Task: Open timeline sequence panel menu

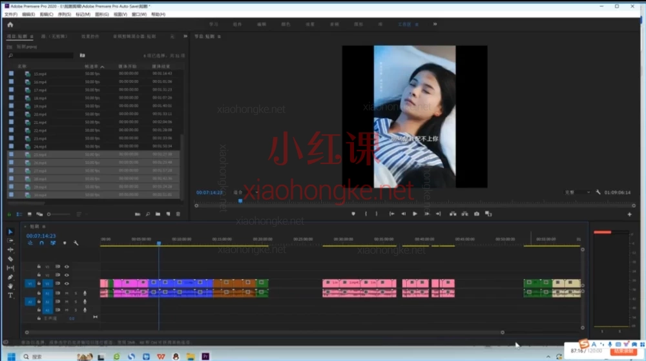Action: 44,227
